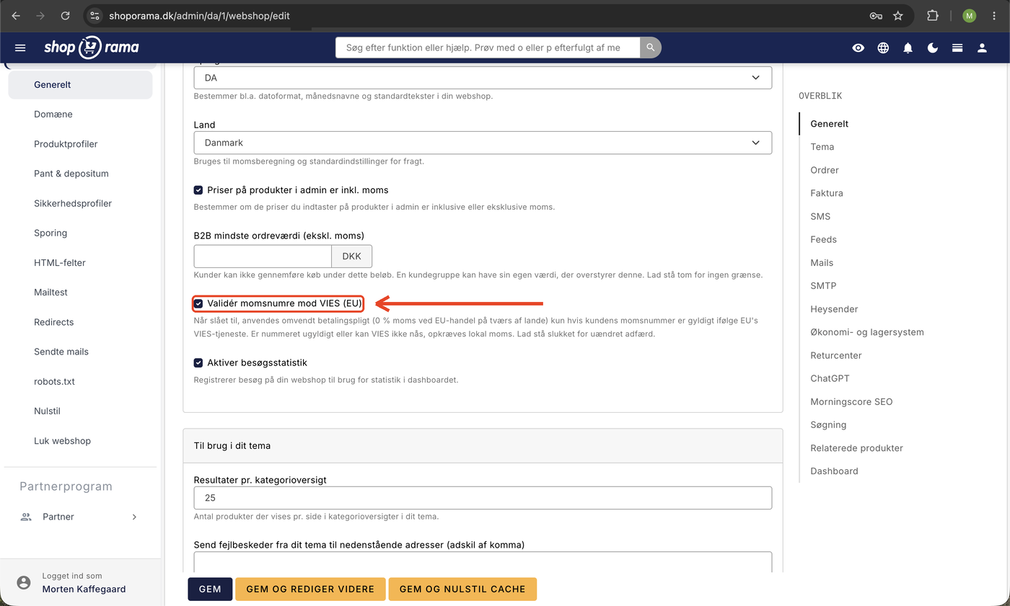
Task: Toggle dark mode moon icon
Action: click(933, 48)
